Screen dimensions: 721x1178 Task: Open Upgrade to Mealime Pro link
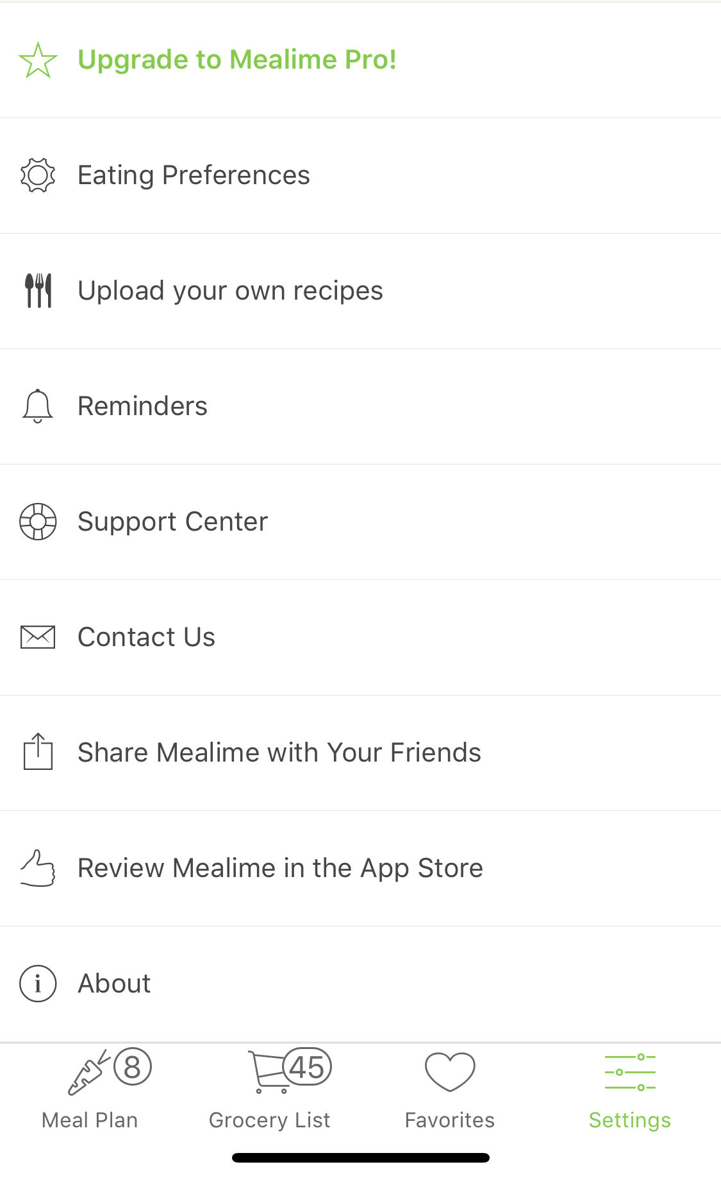point(237,60)
